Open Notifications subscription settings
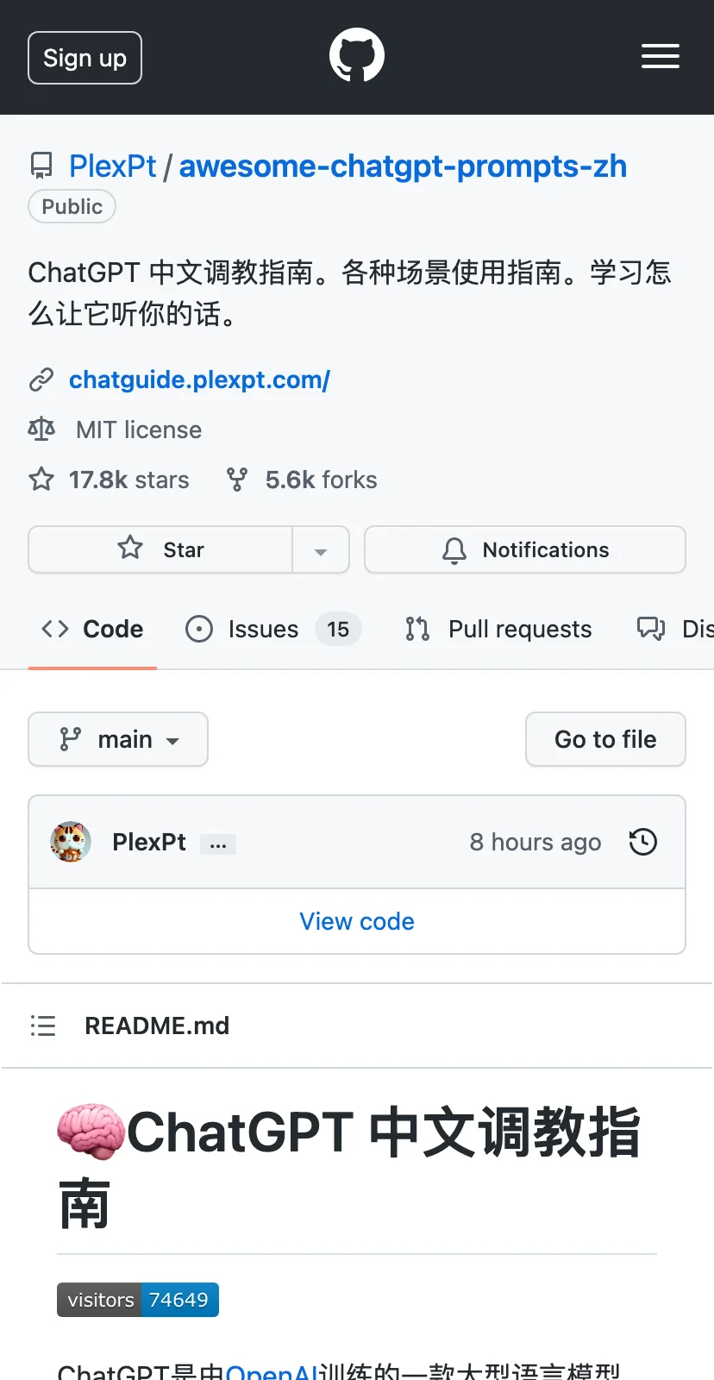714x1380 pixels. tap(525, 550)
